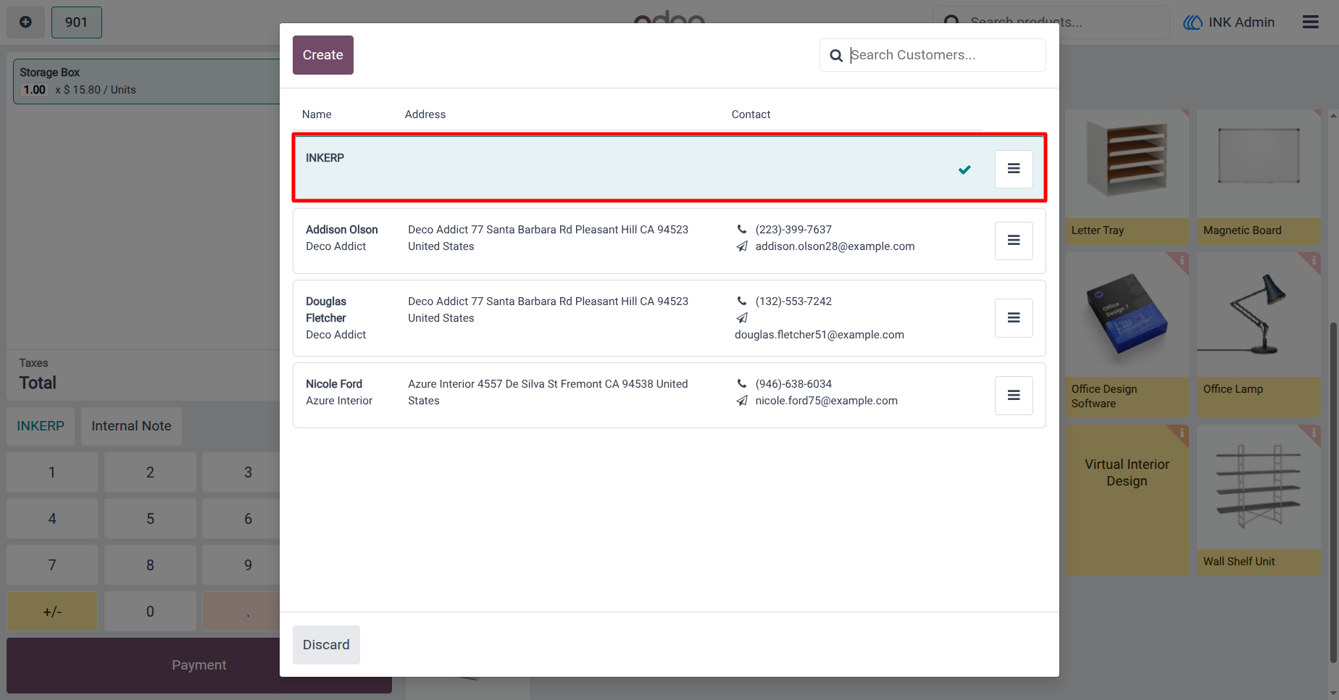Select the Nicole Ford customer name
This screenshot has height=700, width=1339.
point(334,384)
